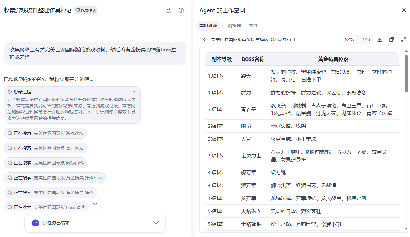The height and width of the screenshot is (237, 410).
Task: Click the 狮心头盔、妖狮指环、风战锤 cell
Action: click(333, 185)
